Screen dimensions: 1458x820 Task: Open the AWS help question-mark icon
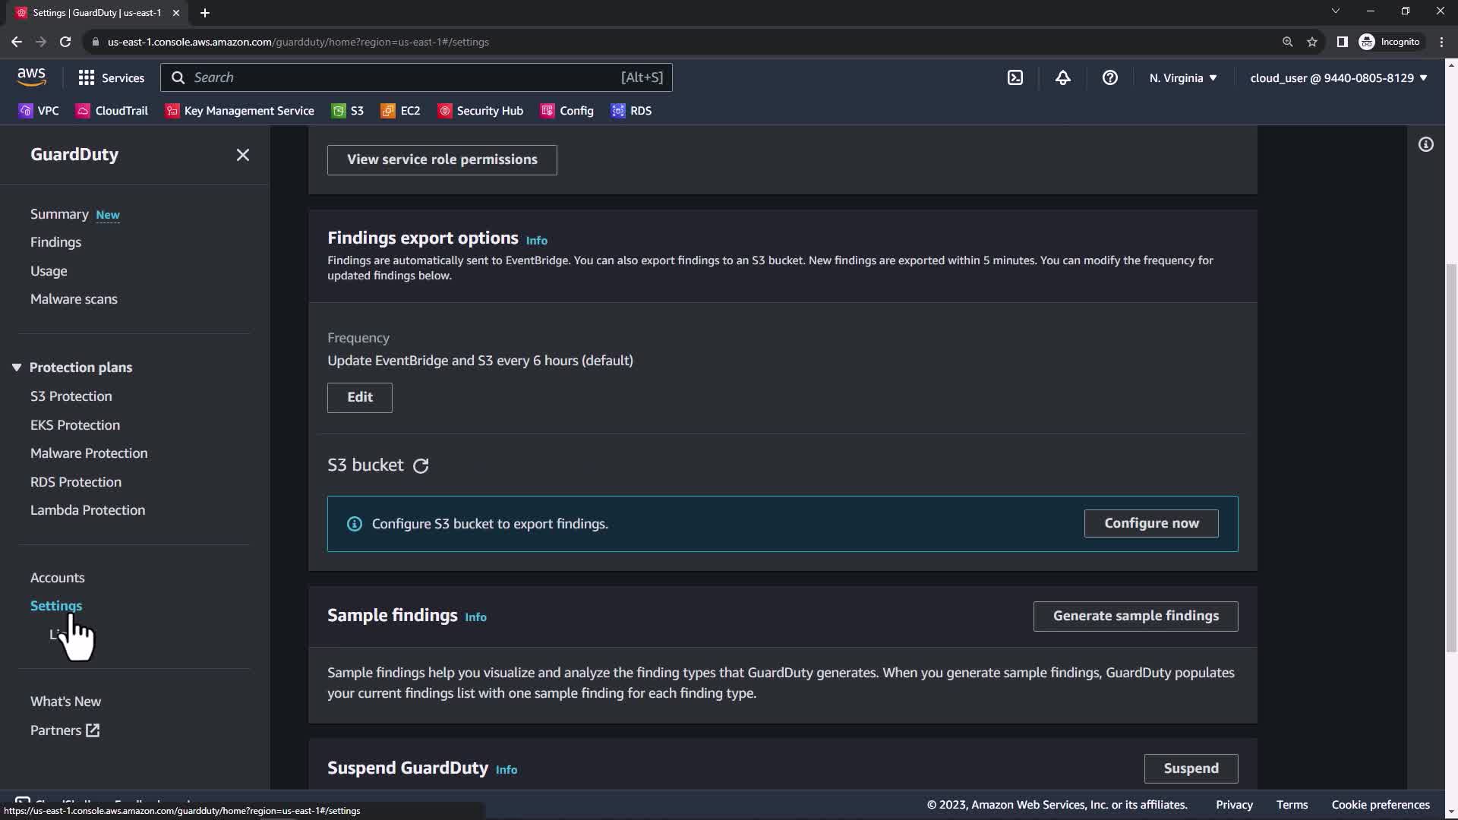pos(1109,77)
